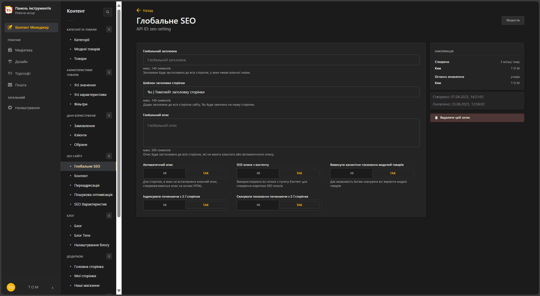The image size is (540, 296).
Task: Open Обране
Action: pyautogui.click(x=81, y=144)
